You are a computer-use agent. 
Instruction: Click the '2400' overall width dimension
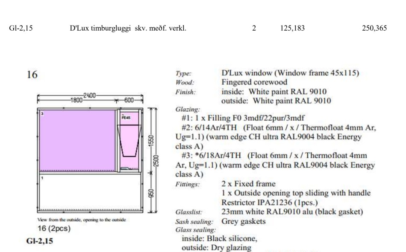point(90,96)
